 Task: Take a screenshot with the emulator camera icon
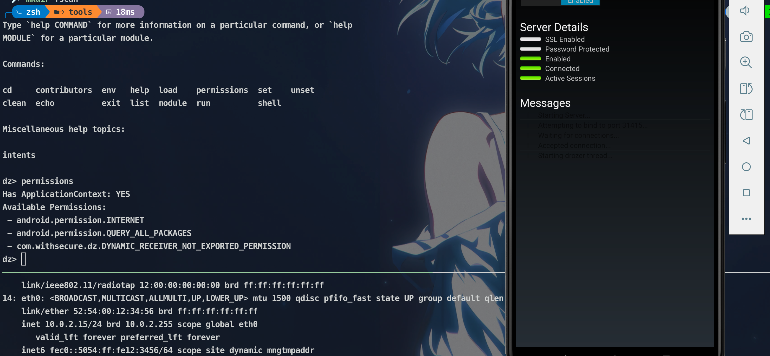point(746,37)
